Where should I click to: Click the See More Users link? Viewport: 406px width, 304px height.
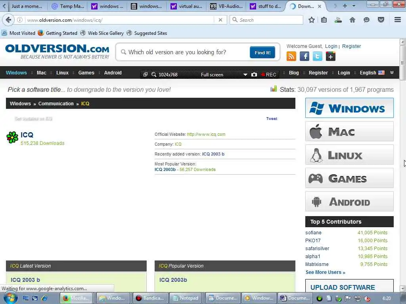click(x=325, y=272)
